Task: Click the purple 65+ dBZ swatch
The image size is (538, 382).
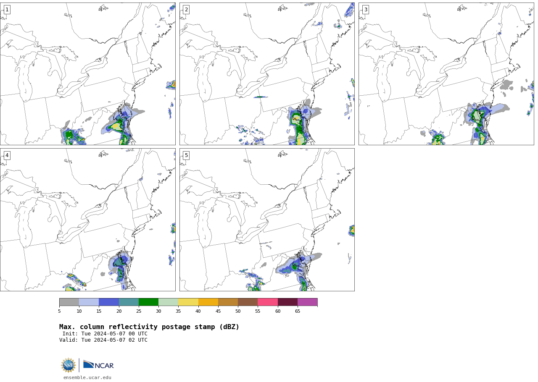Action: click(x=308, y=302)
